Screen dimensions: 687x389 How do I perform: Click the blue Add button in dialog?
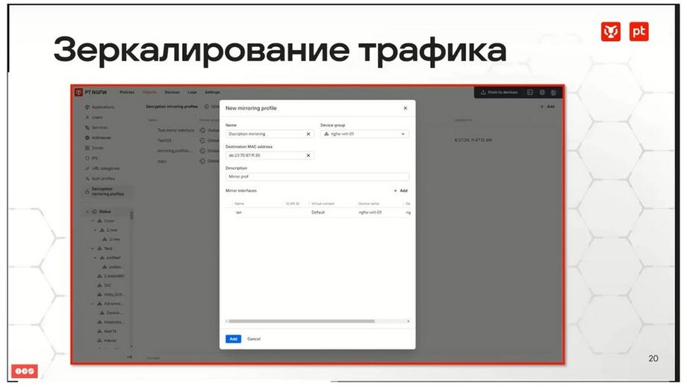click(x=233, y=339)
